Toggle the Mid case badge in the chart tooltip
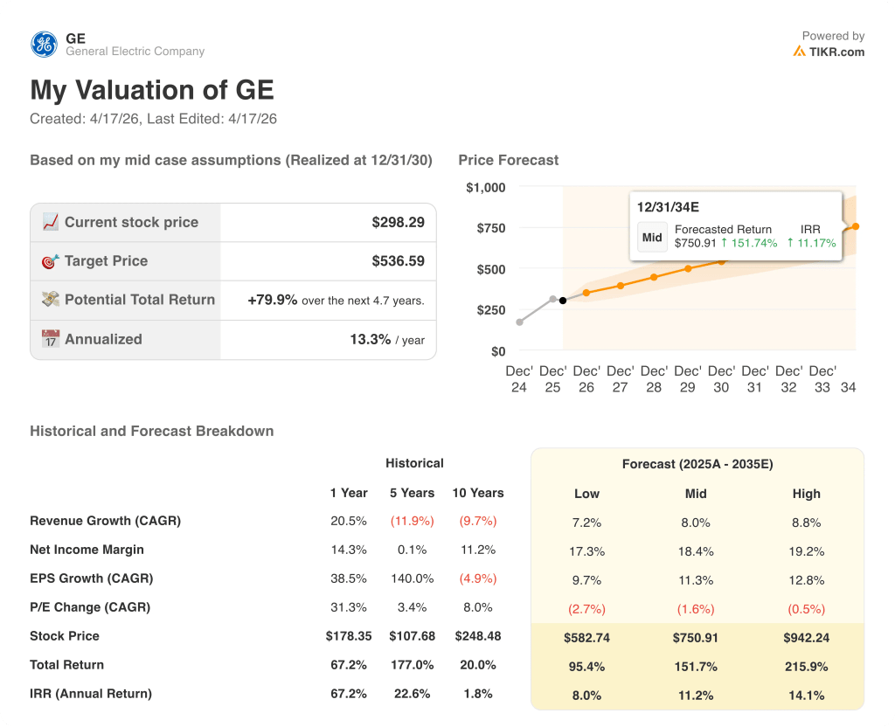The width and height of the screenshot is (895, 727). (652, 237)
